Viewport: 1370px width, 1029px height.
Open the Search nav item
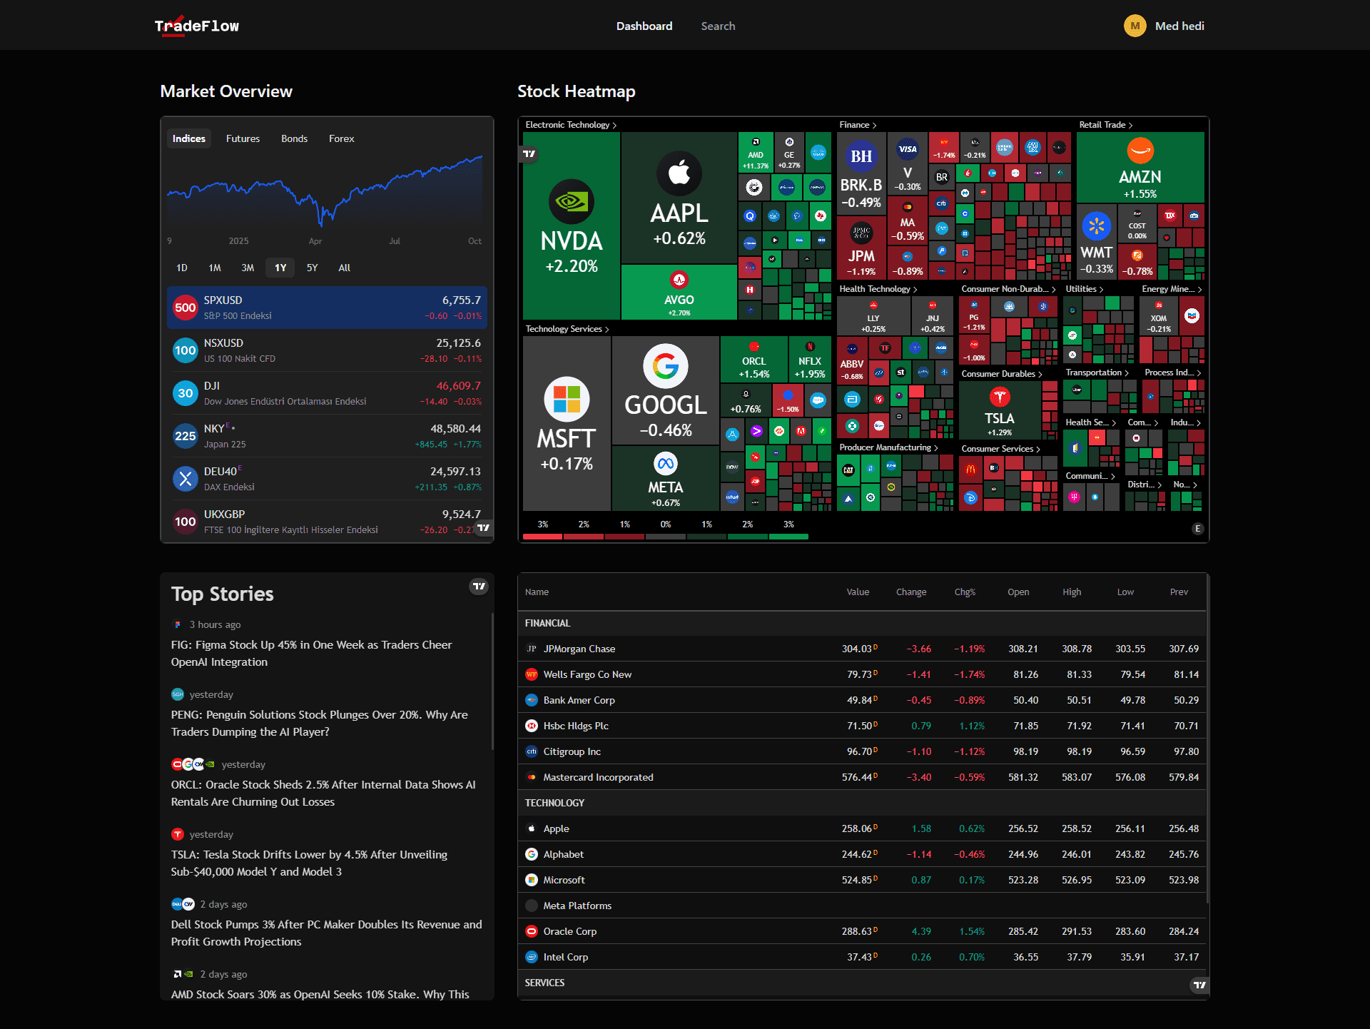(x=718, y=26)
